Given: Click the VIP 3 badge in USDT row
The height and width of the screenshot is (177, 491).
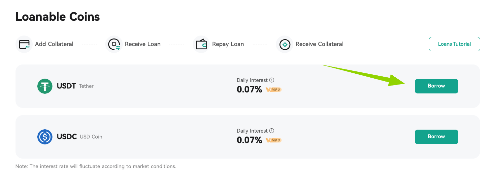Looking at the screenshot, I should [x=274, y=89].
